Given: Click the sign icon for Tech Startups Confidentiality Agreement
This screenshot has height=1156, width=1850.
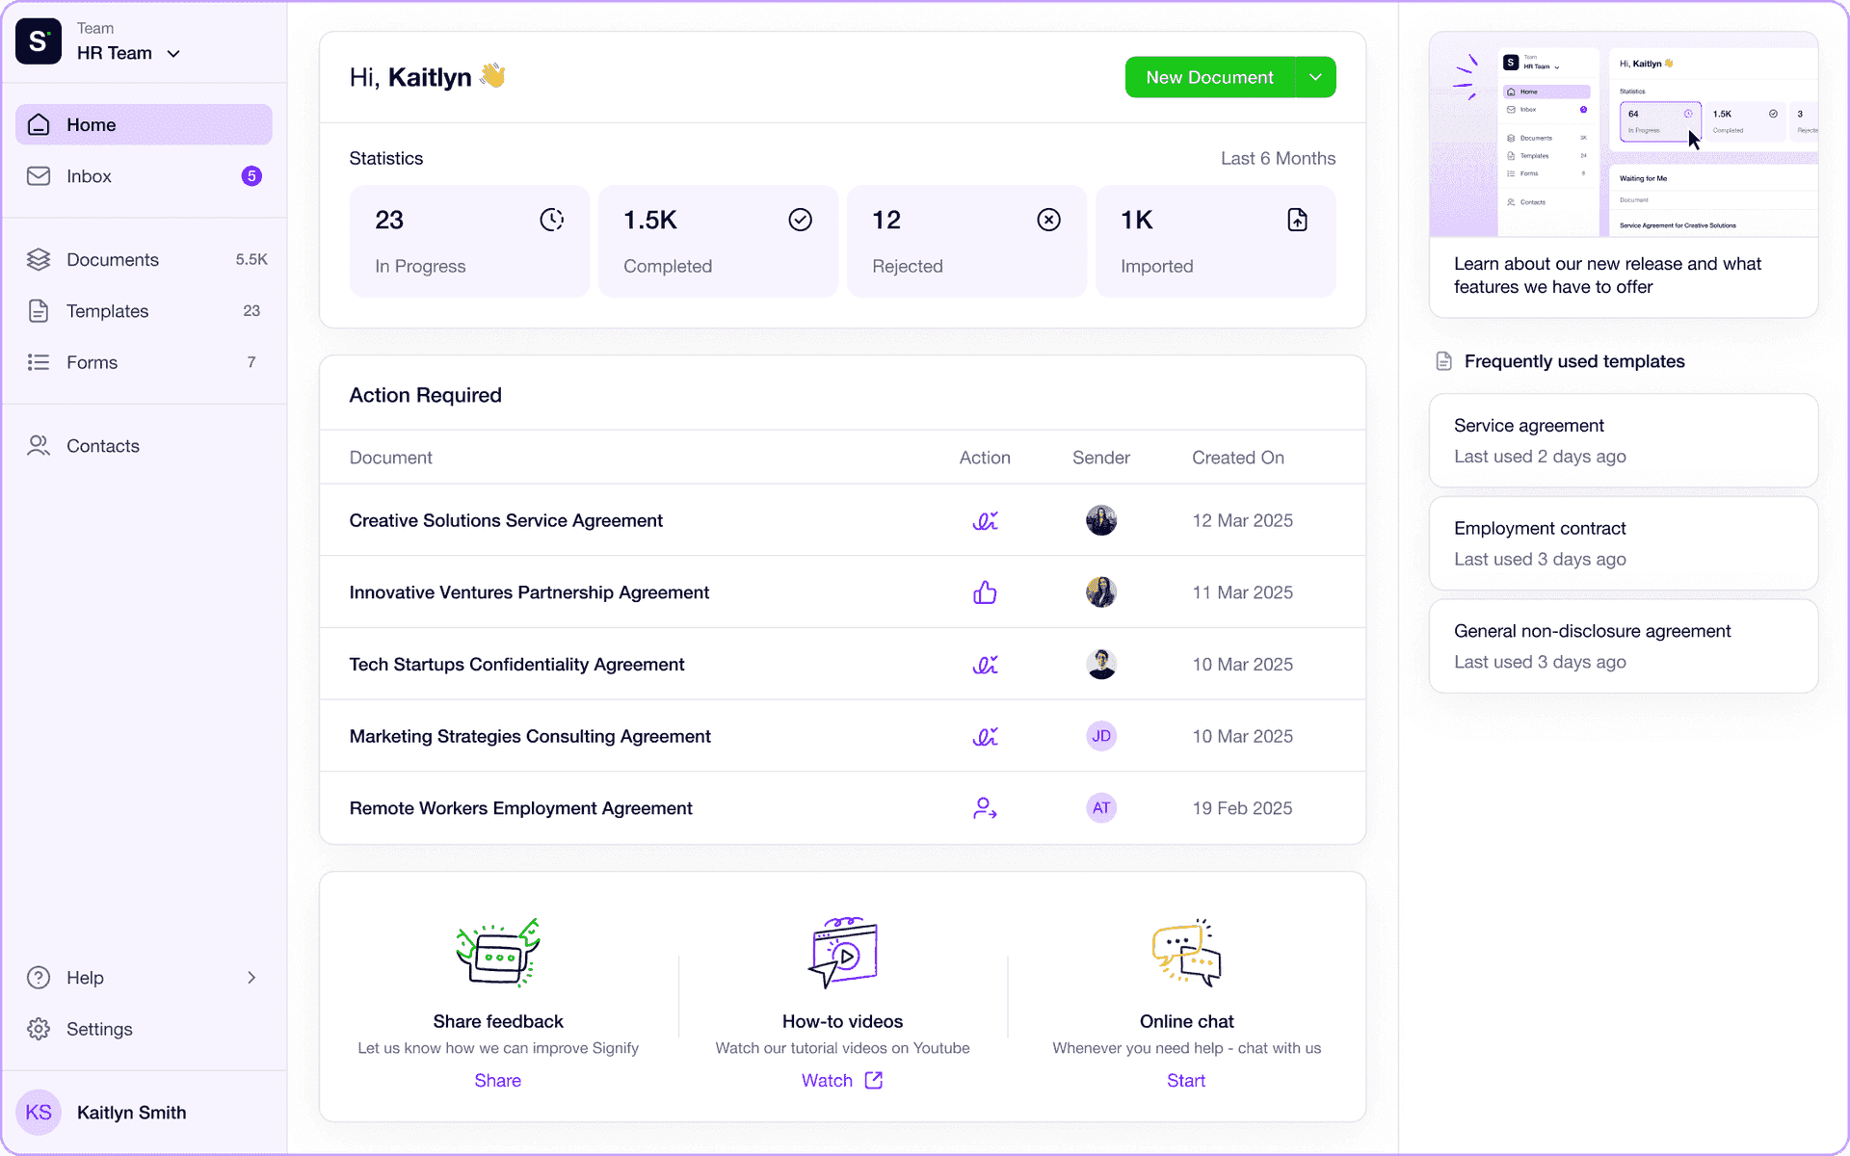Looking at the screenshot, I should tap(985, 665).
